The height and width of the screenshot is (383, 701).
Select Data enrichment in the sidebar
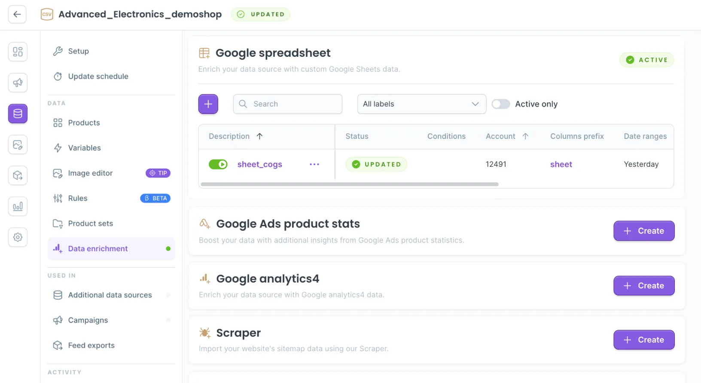111,248
